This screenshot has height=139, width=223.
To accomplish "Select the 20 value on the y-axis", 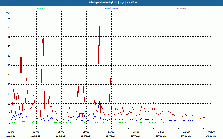I will tap(9, 85).
